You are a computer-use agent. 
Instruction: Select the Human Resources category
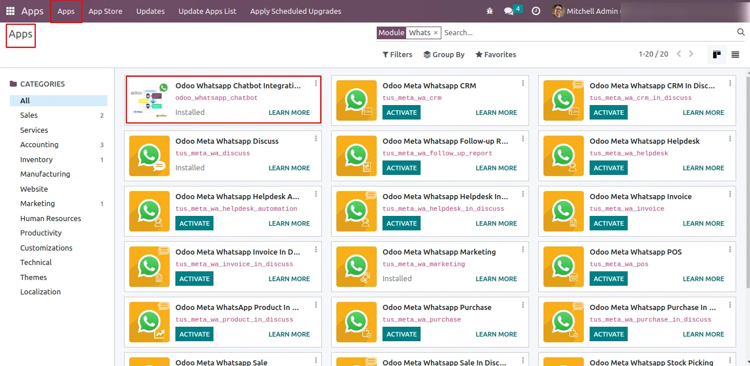tap(58, 218)
